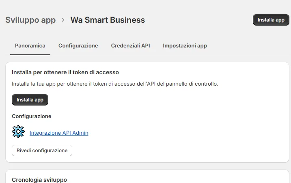
Task: Select the Panoramica tab
Action: pyautogui.click(x=30, y=46)
